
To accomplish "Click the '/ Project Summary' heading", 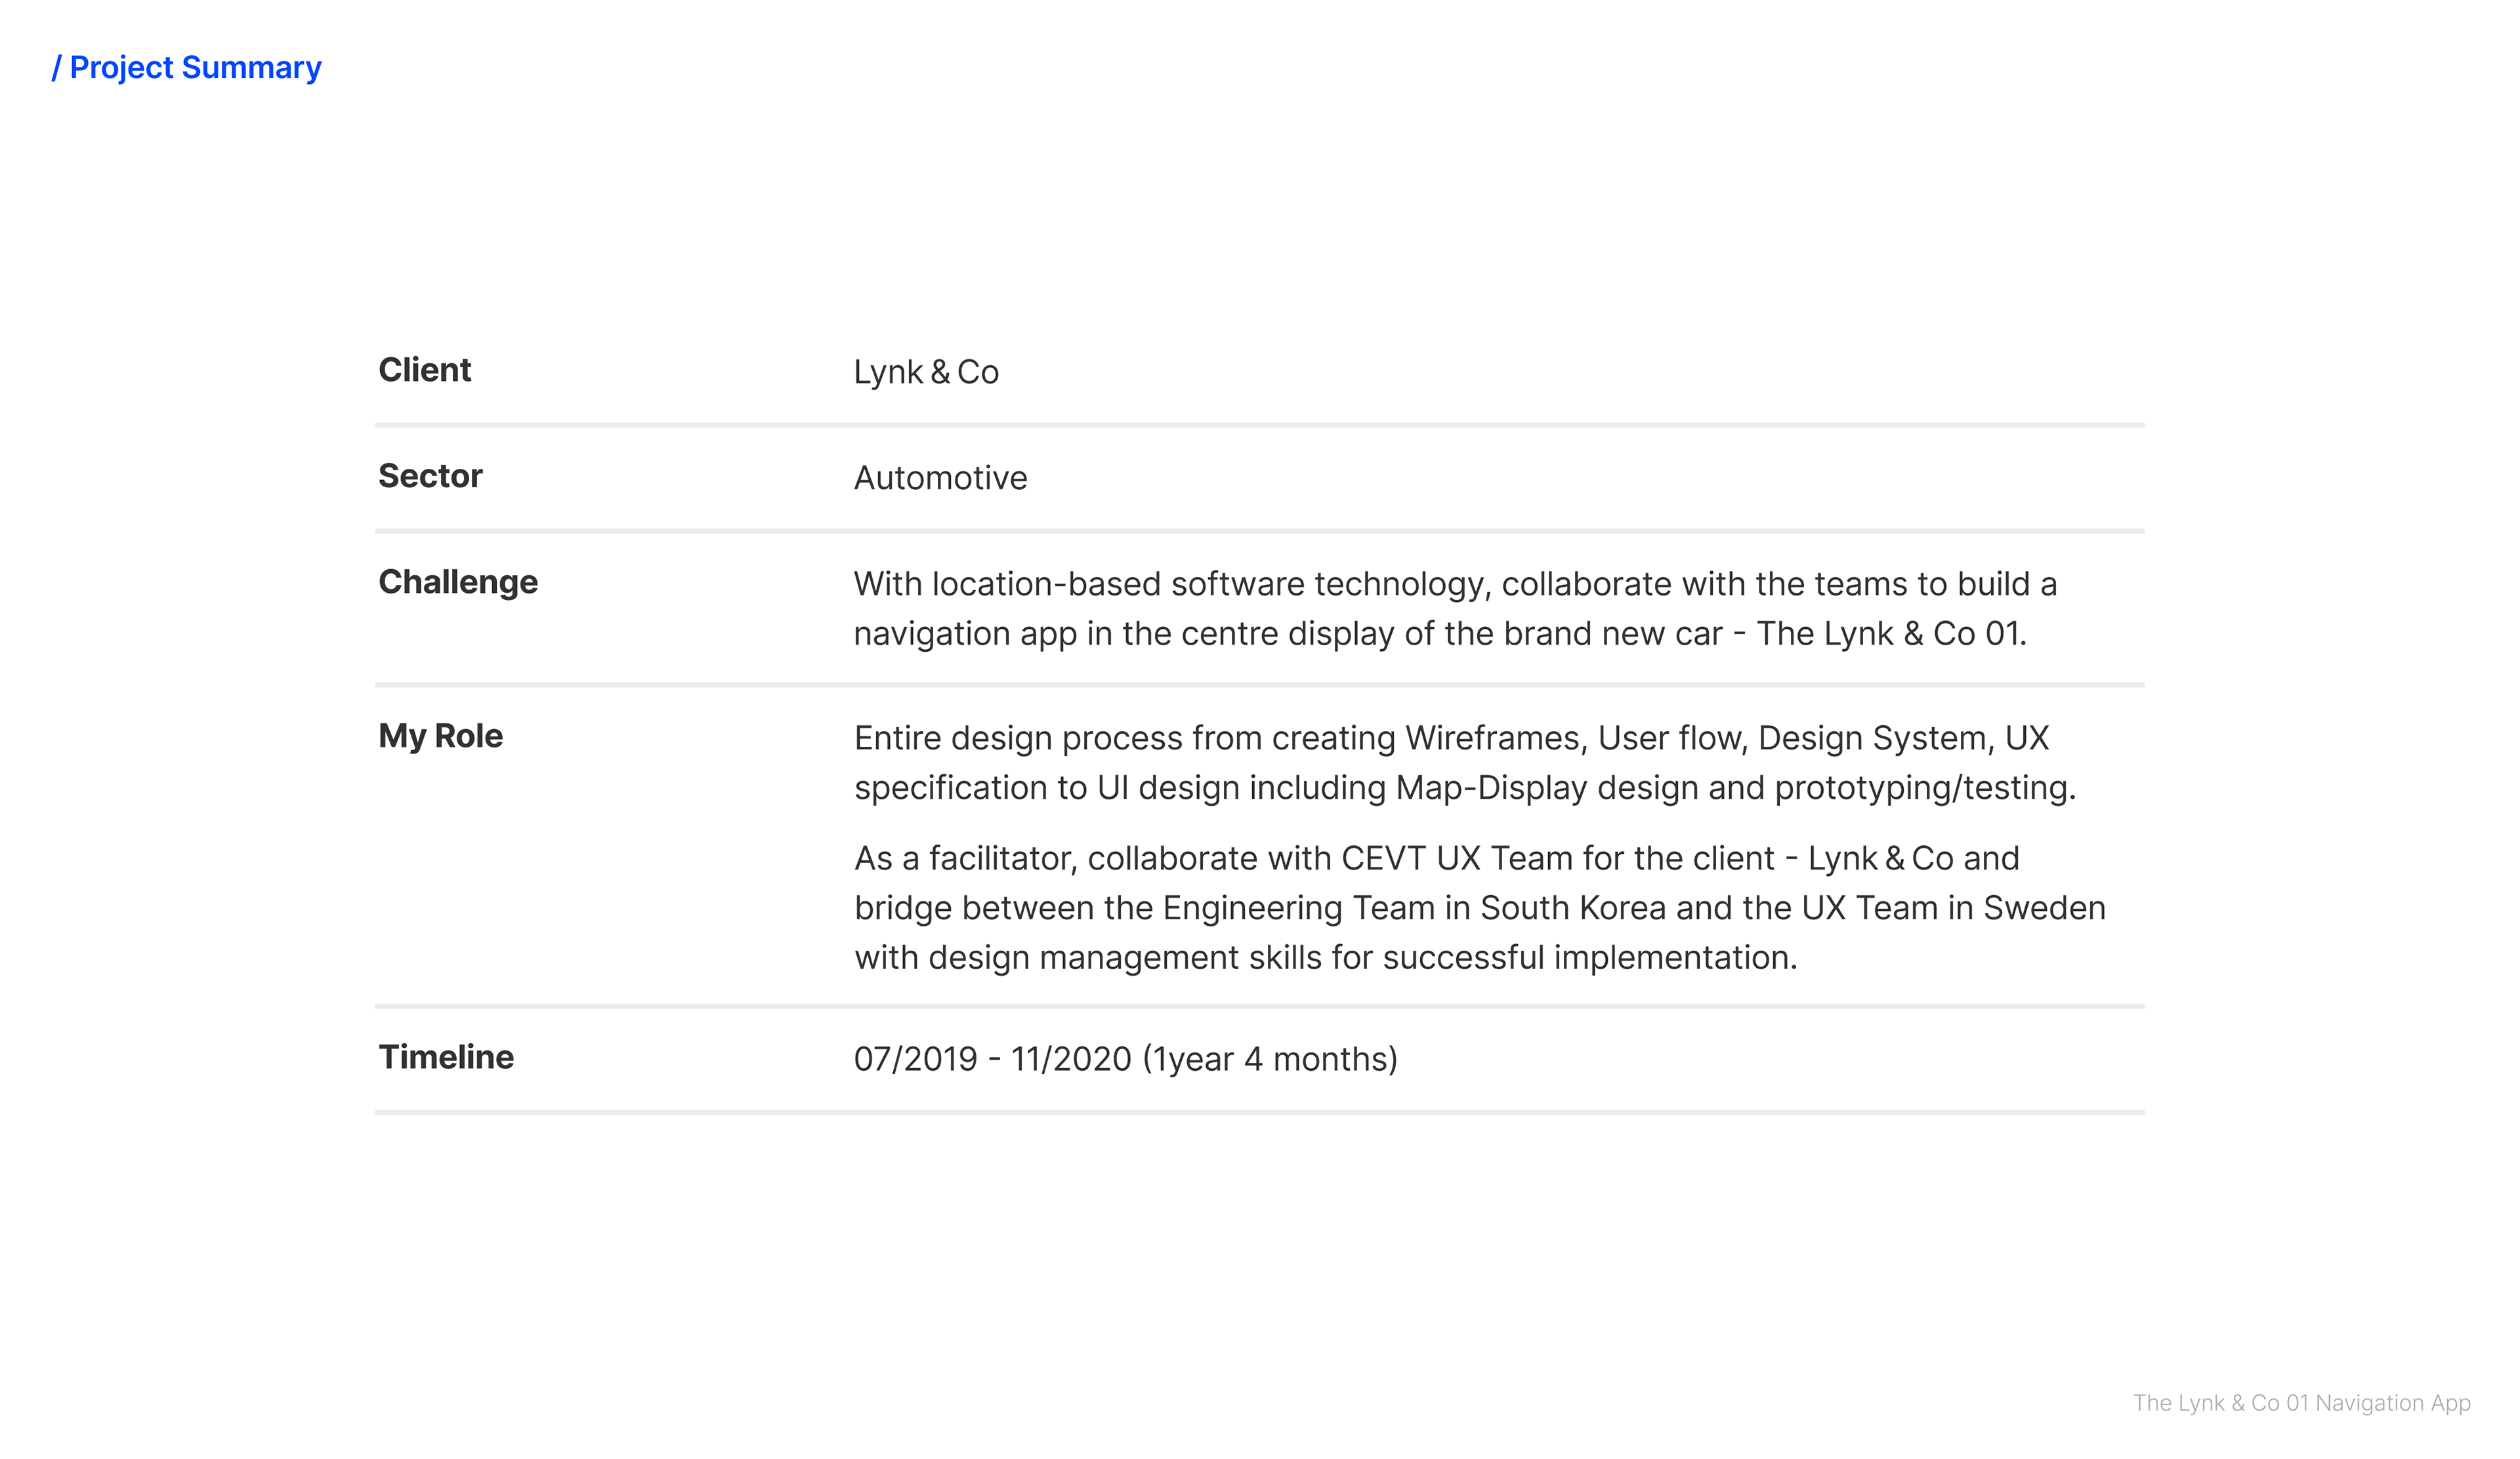I will click(187, 68).
